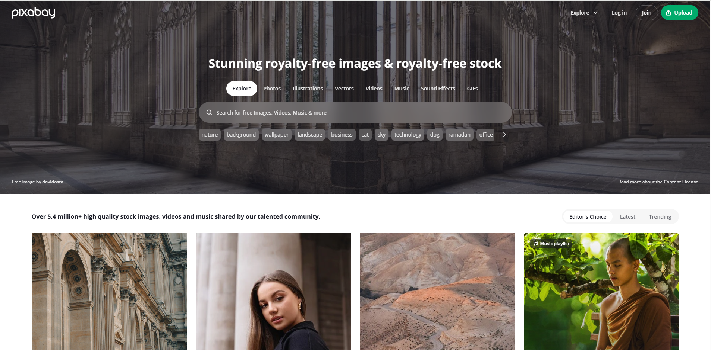711x350 pixels.
Task: Open davidosta's profile link
Action: [x=53, y=182]
